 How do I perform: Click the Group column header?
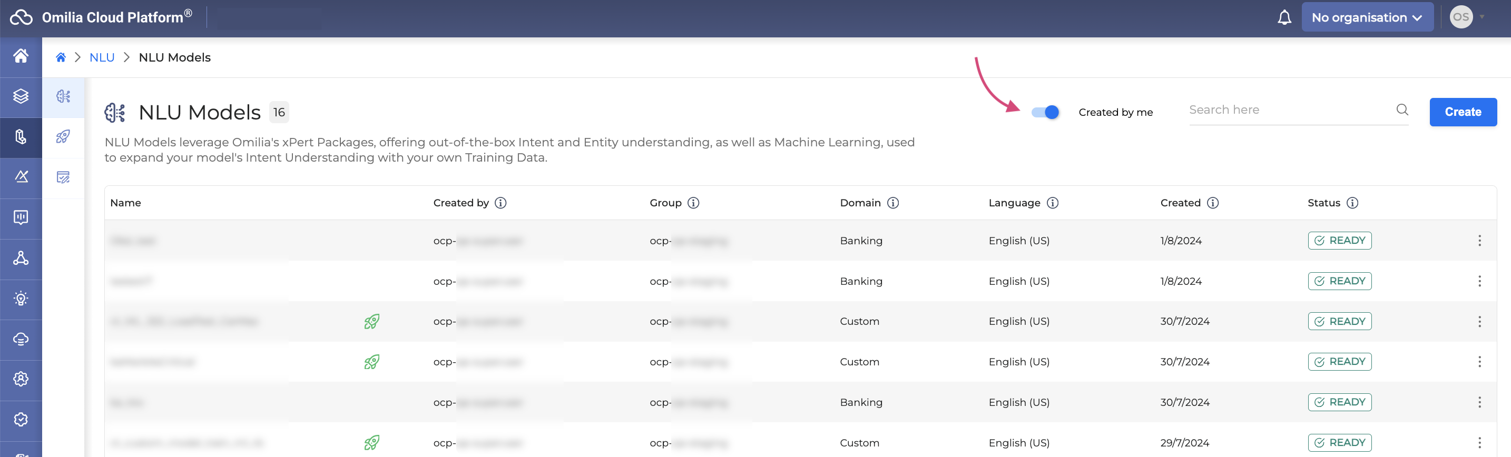pos(665,203)
